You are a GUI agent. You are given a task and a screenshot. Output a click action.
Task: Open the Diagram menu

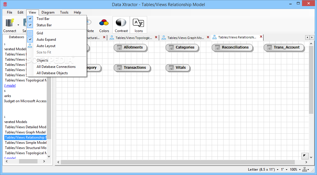48,12
